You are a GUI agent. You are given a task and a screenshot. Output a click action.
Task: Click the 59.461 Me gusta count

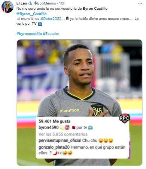54,121
